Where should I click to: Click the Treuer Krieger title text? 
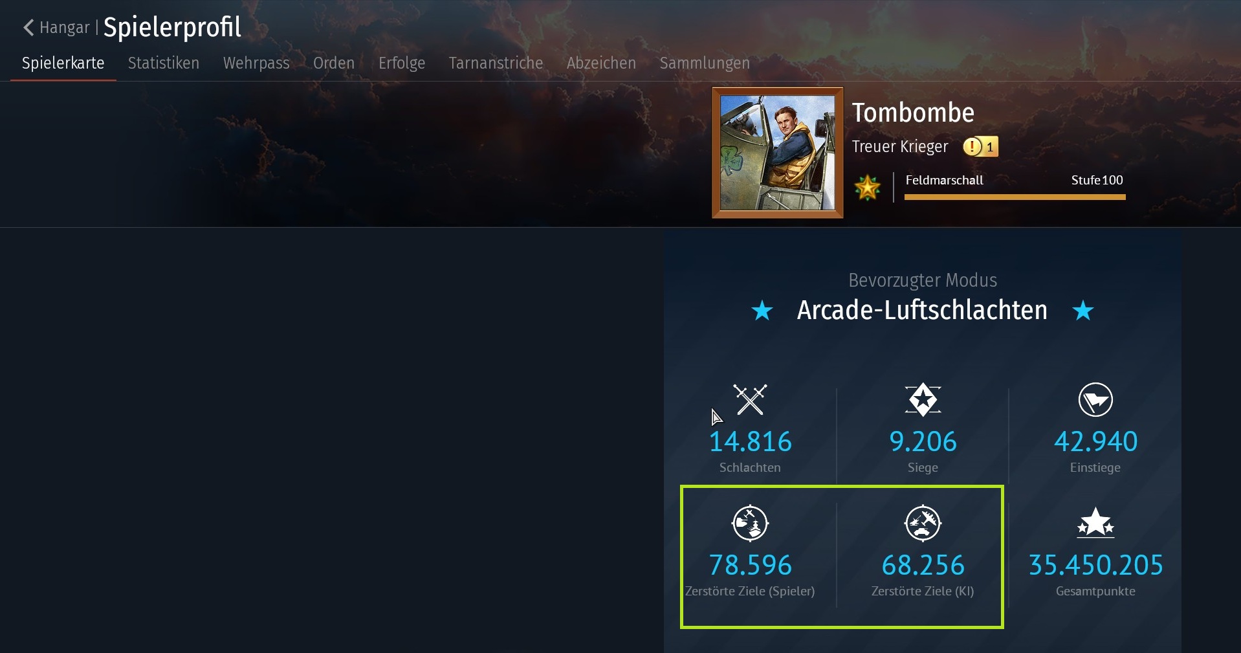(x=899, y=147)
